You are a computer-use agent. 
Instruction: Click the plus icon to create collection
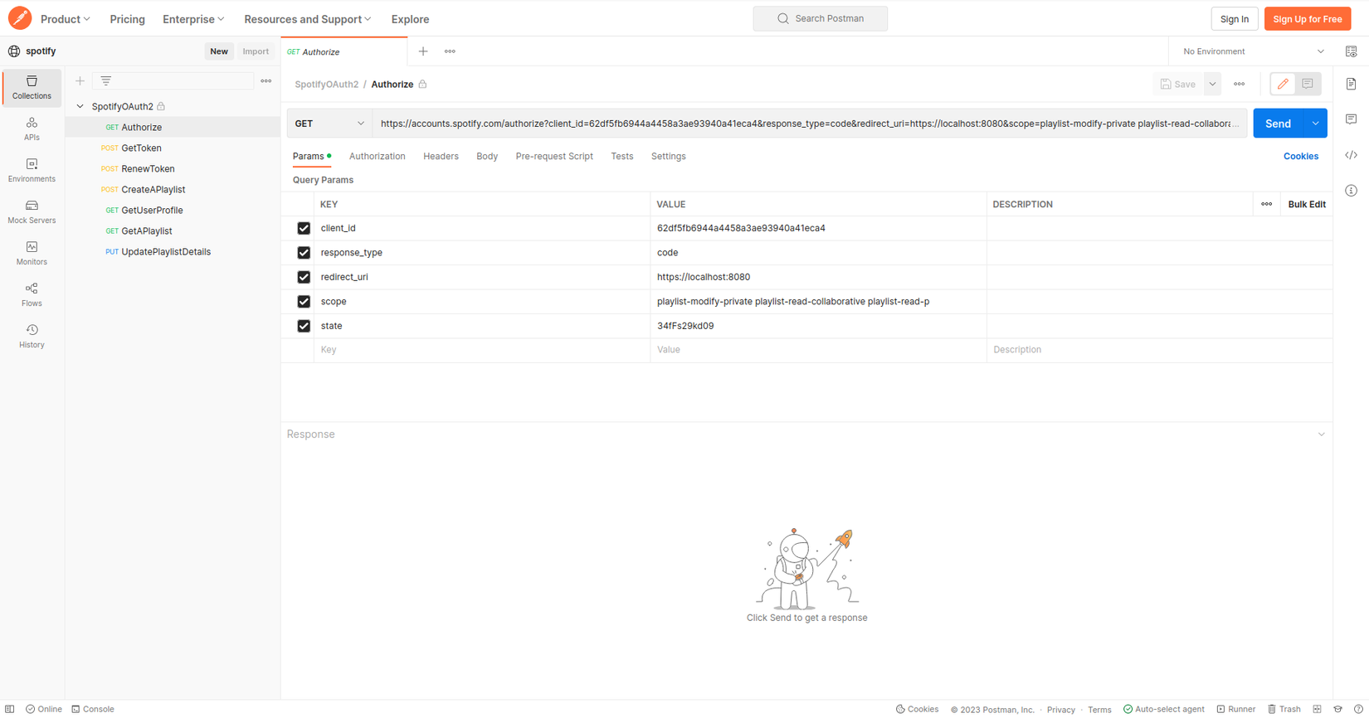pyautogui.click(x=80, y=81)
